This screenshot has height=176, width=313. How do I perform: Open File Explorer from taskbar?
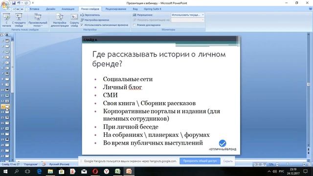point(50,172)
